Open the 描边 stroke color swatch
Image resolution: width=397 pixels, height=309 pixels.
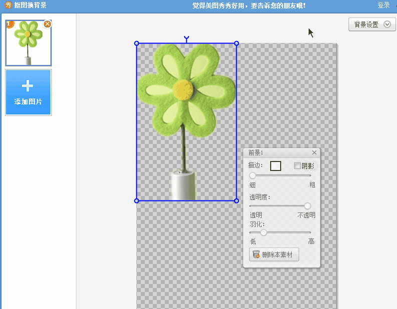pyautogui.click(x=276, y=166)
